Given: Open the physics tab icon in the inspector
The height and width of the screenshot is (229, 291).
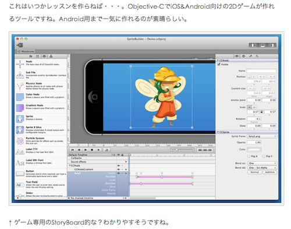Looking at the screenshot, I should 243,56.
